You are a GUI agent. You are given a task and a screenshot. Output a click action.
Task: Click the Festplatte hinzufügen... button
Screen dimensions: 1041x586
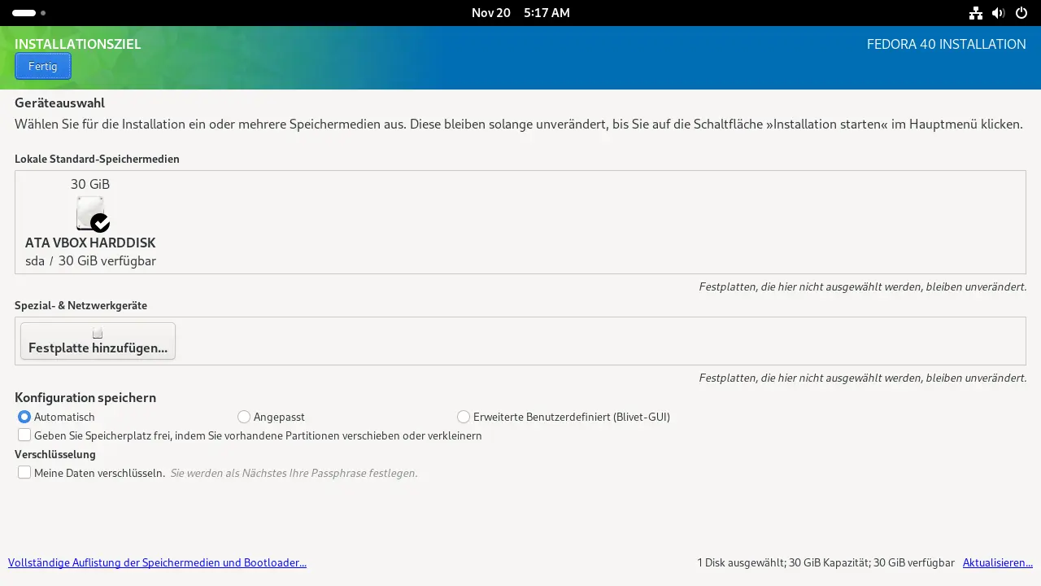point(98,341)
